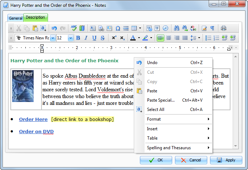This screenshot has height=170, width=248.
Task: Click Find Next binoculars with arrow
Action: [x=185, y=28]
